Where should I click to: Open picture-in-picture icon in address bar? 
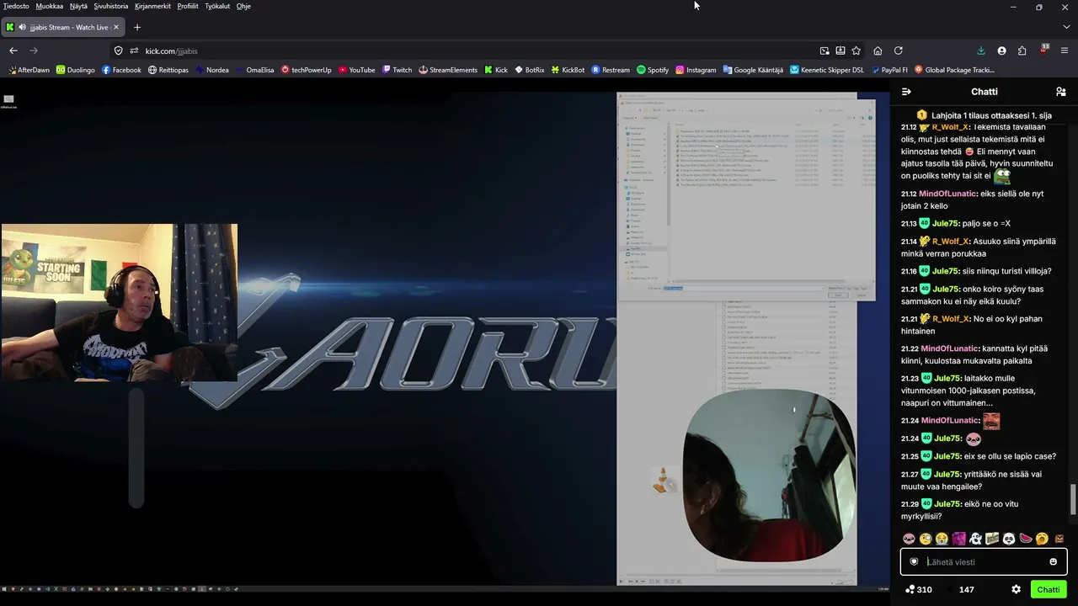click(x=825, y=50)
